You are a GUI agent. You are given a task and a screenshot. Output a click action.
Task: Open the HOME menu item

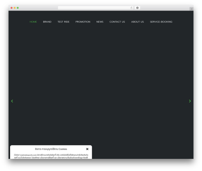[33, 22]
